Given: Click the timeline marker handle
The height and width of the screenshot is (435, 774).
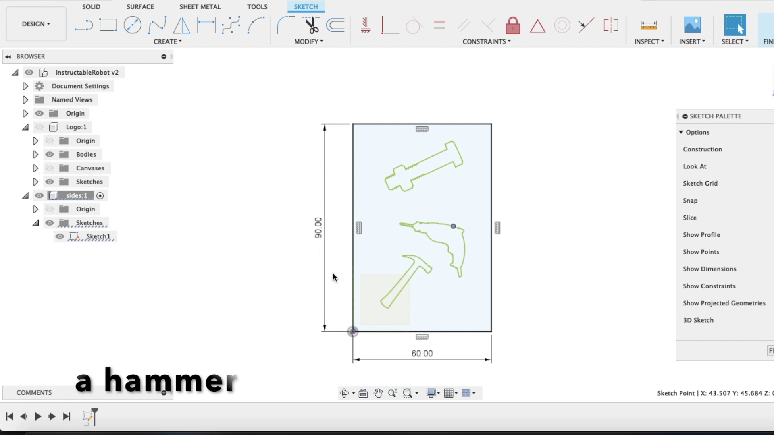Looking at the screenshot, I should 95,412.
